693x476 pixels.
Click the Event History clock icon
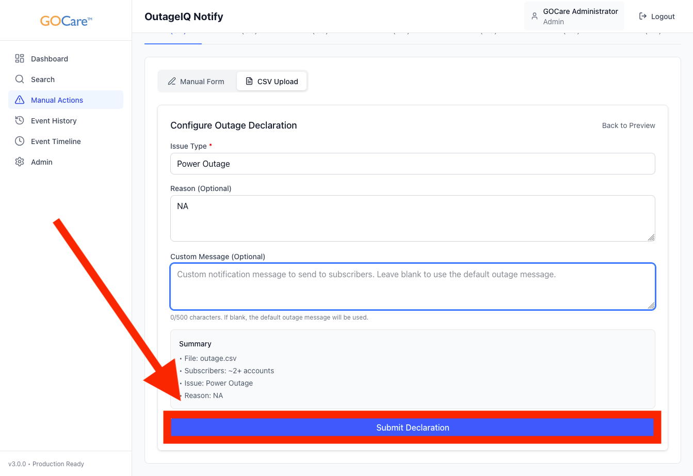tap(20, 120)
